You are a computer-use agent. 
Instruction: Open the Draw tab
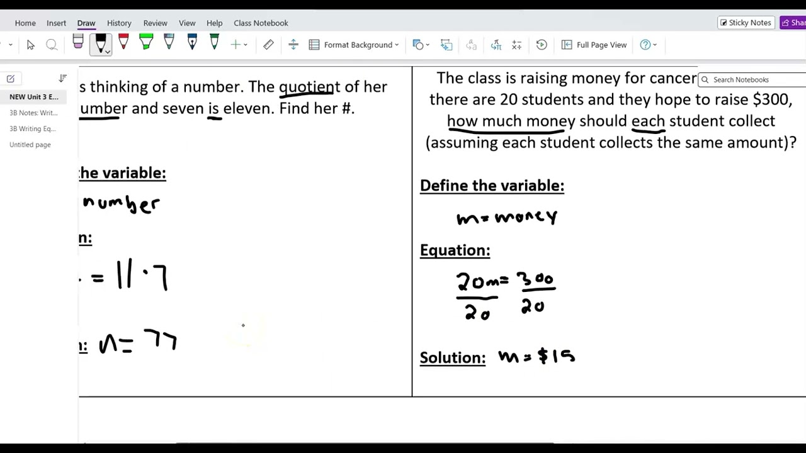86,23
